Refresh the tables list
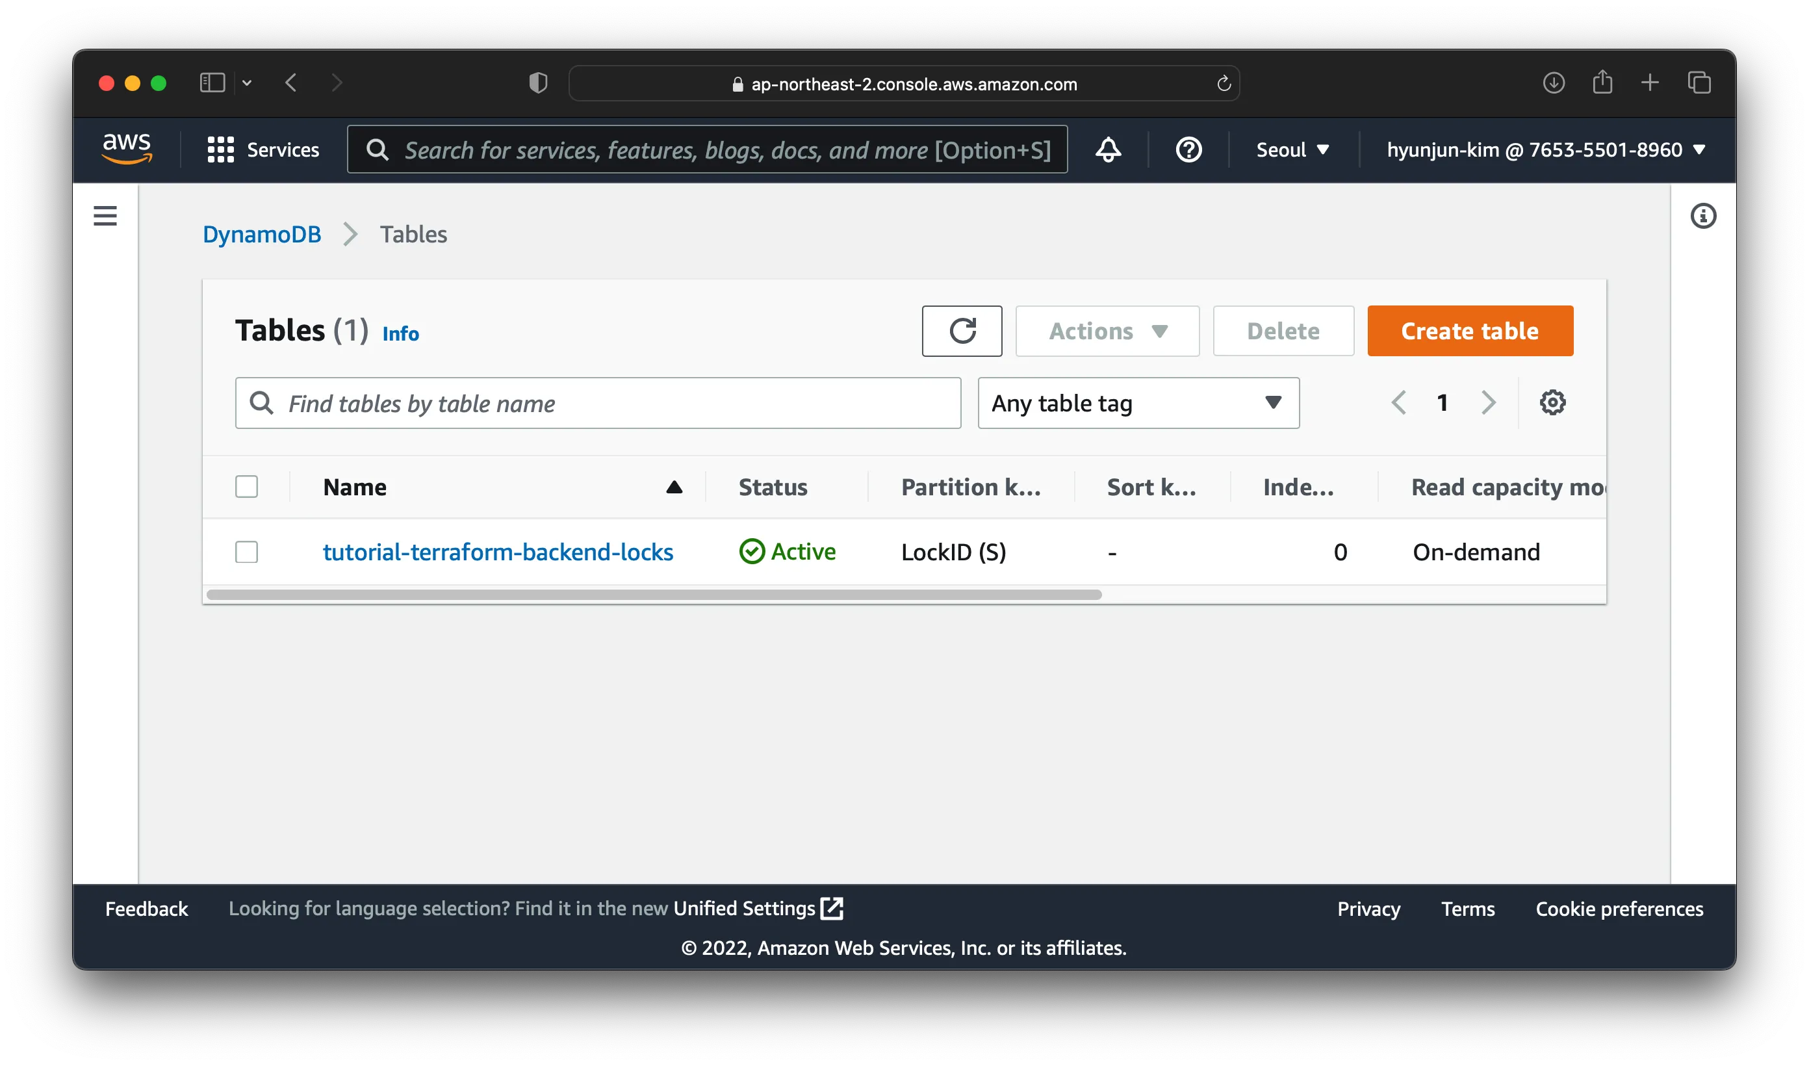Screen dimensions: 1809x1066 pos(962,331)
